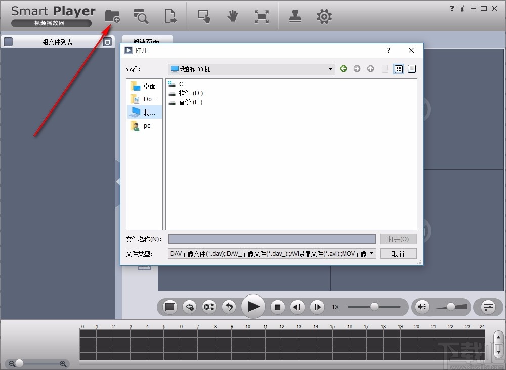Image resolution: width=506 pixels, height=370 pixels.
Task: Click the timeline vertical scroll control
Action: [x=498, y=345]
